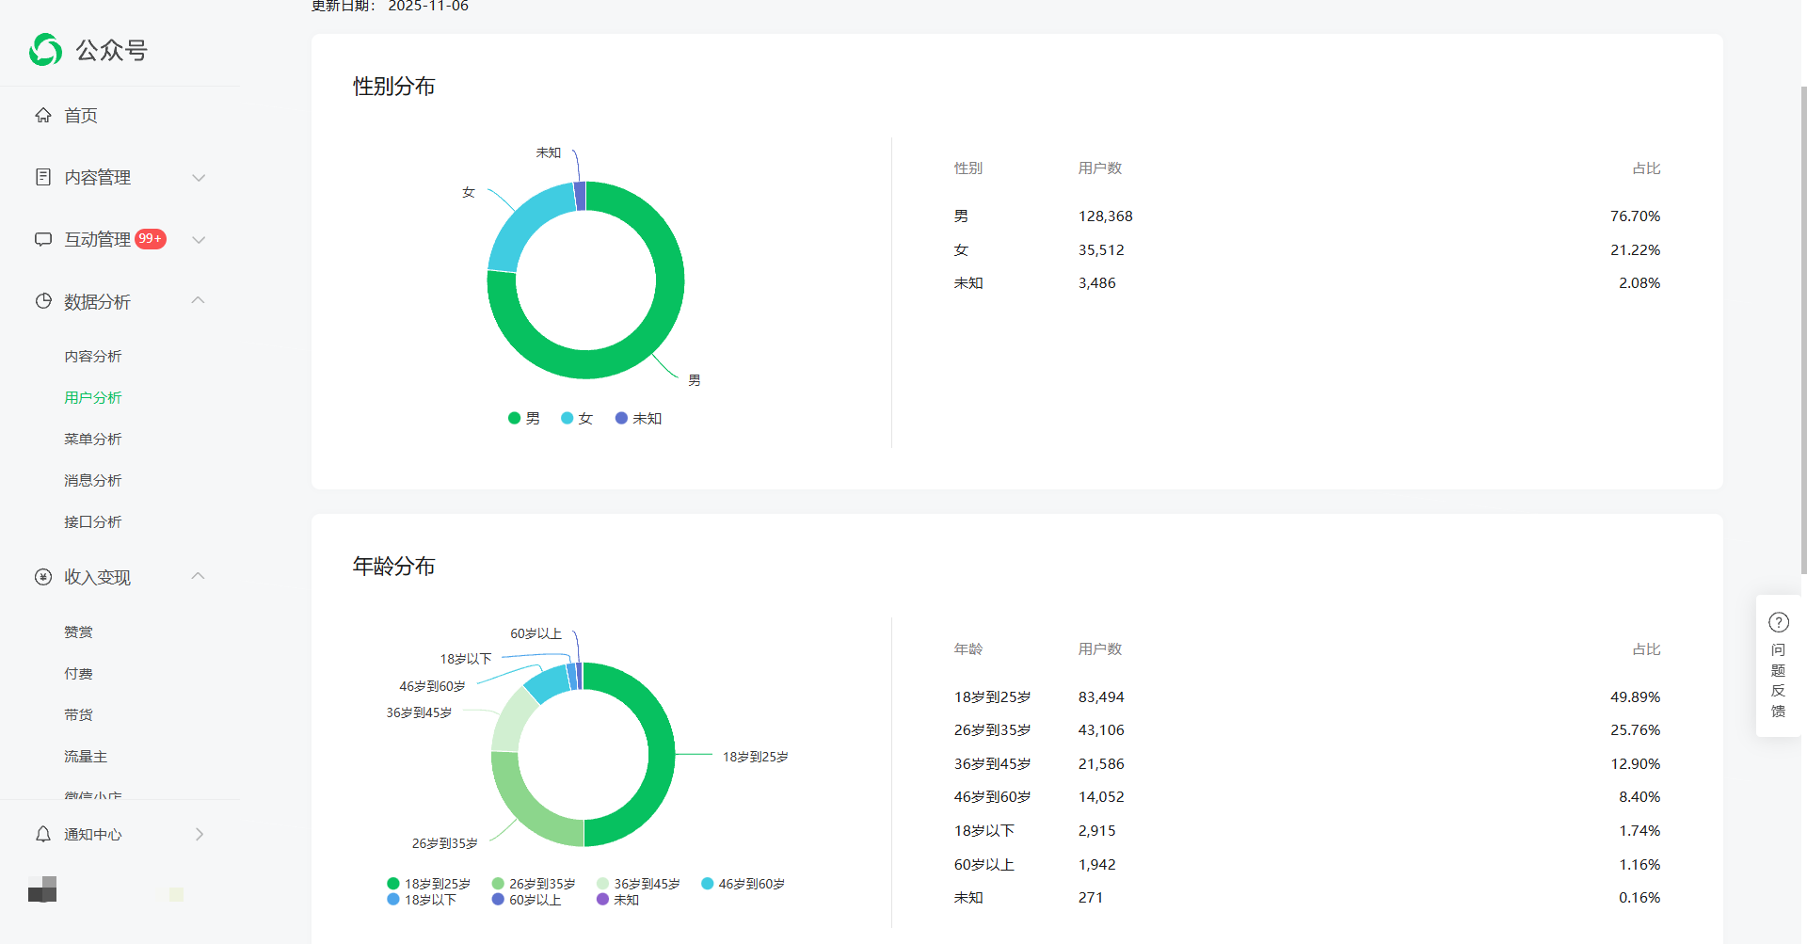Click the 公众号 green logo icon

tap(45, 50)
